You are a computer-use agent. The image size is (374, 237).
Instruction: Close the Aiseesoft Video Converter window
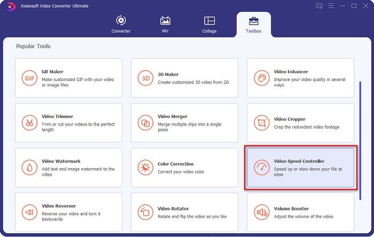(365, 6)
